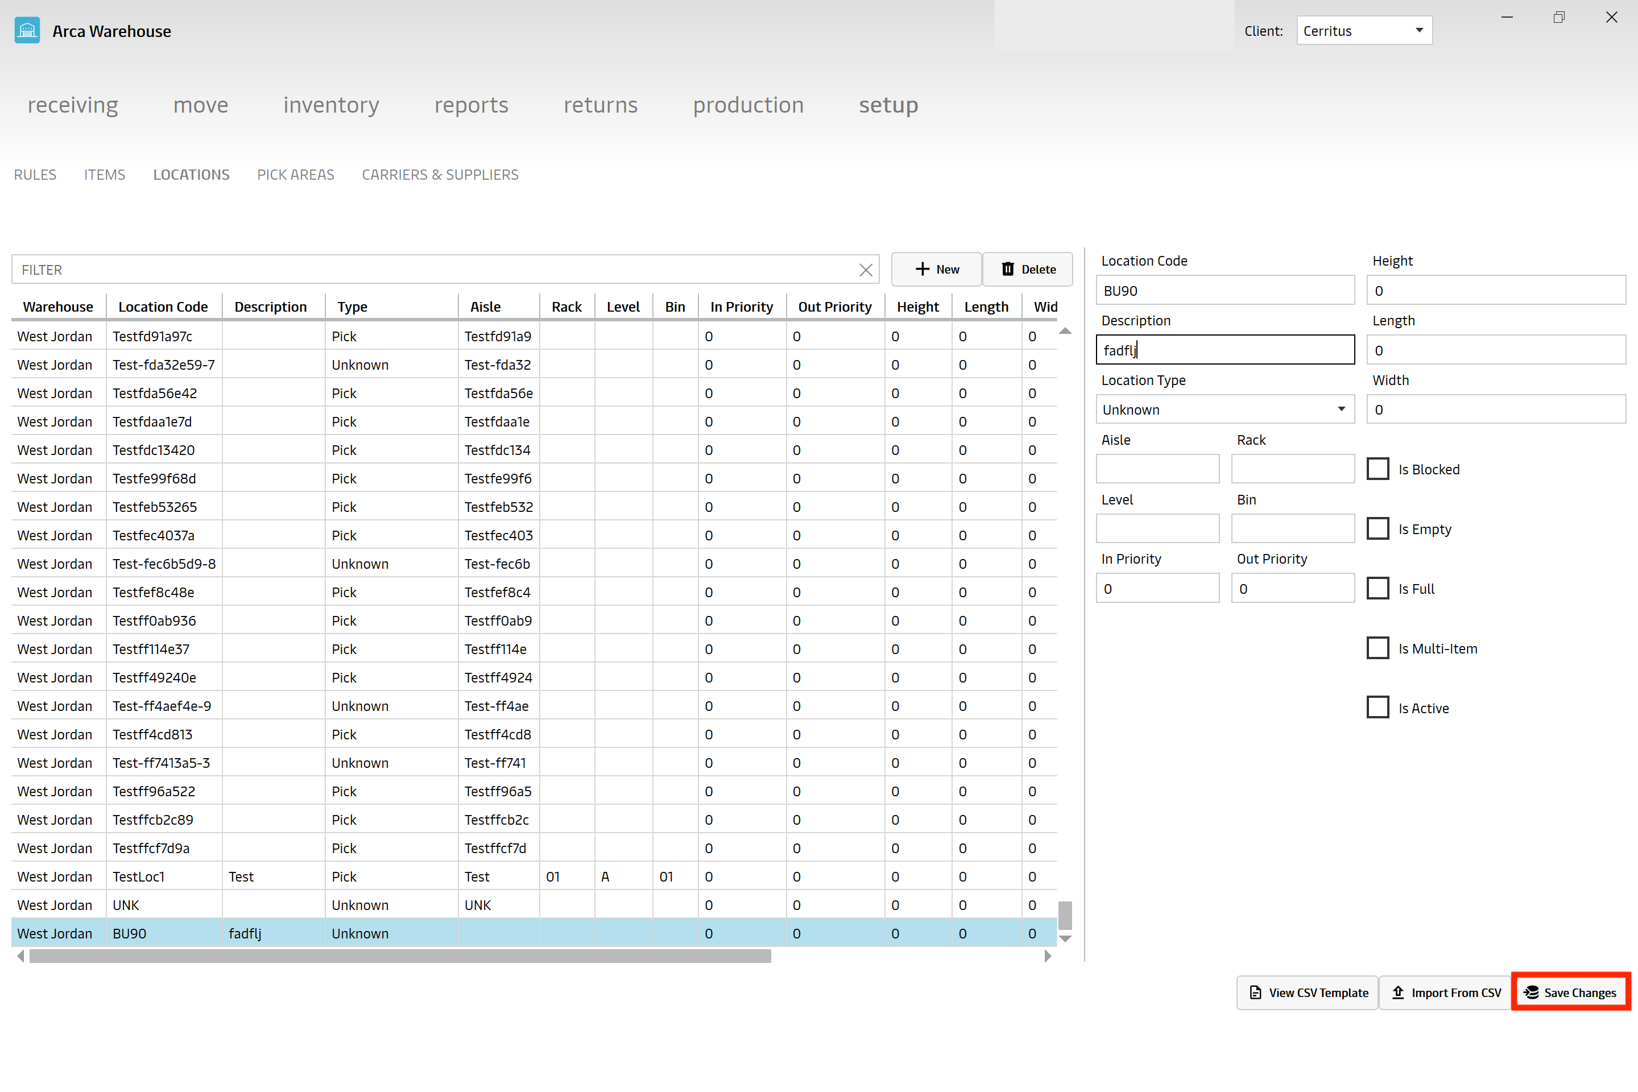Tick the Is Active checkbox
The image size is (1638, 1092).
click(1378, 708)
